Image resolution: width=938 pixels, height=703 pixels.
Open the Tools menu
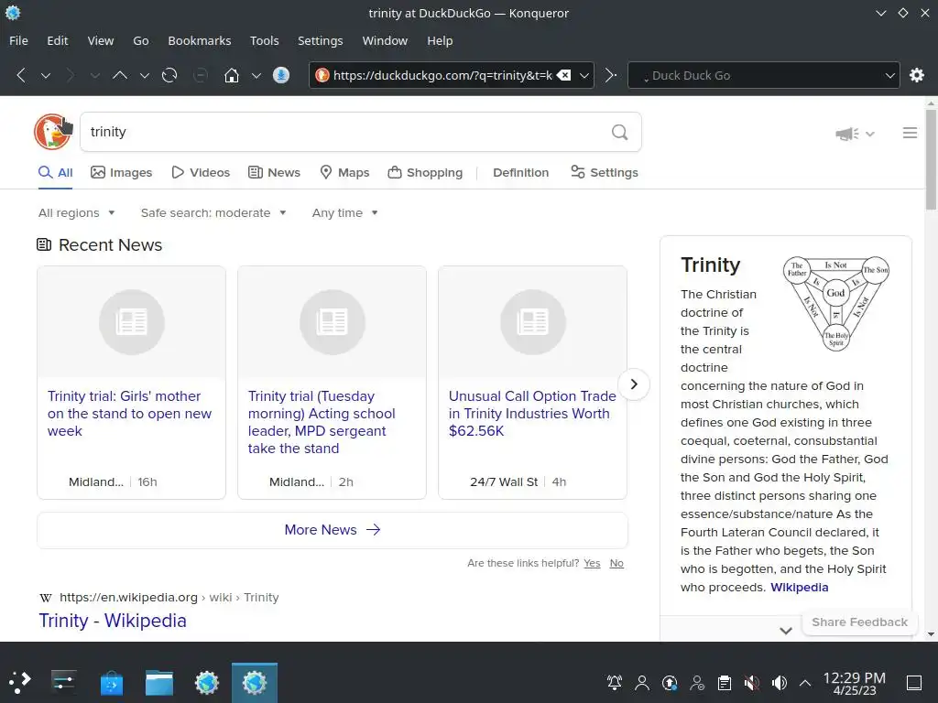click(265, 40)
